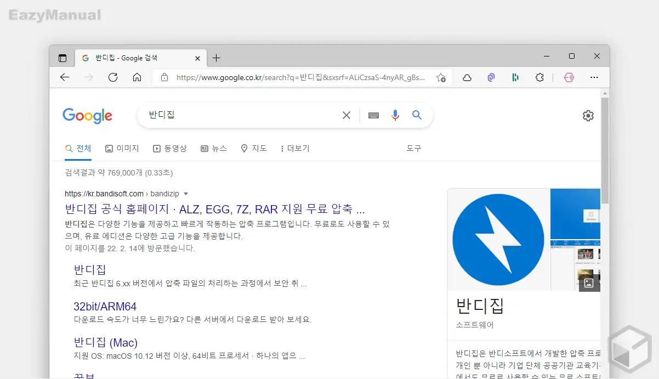Maximize the browser window
659x379 pixels.
tap(572, 56)
